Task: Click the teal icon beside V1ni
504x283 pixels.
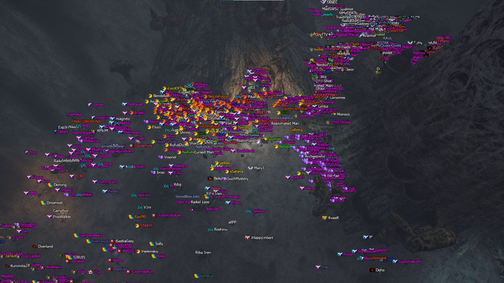Action: point(140,208)
